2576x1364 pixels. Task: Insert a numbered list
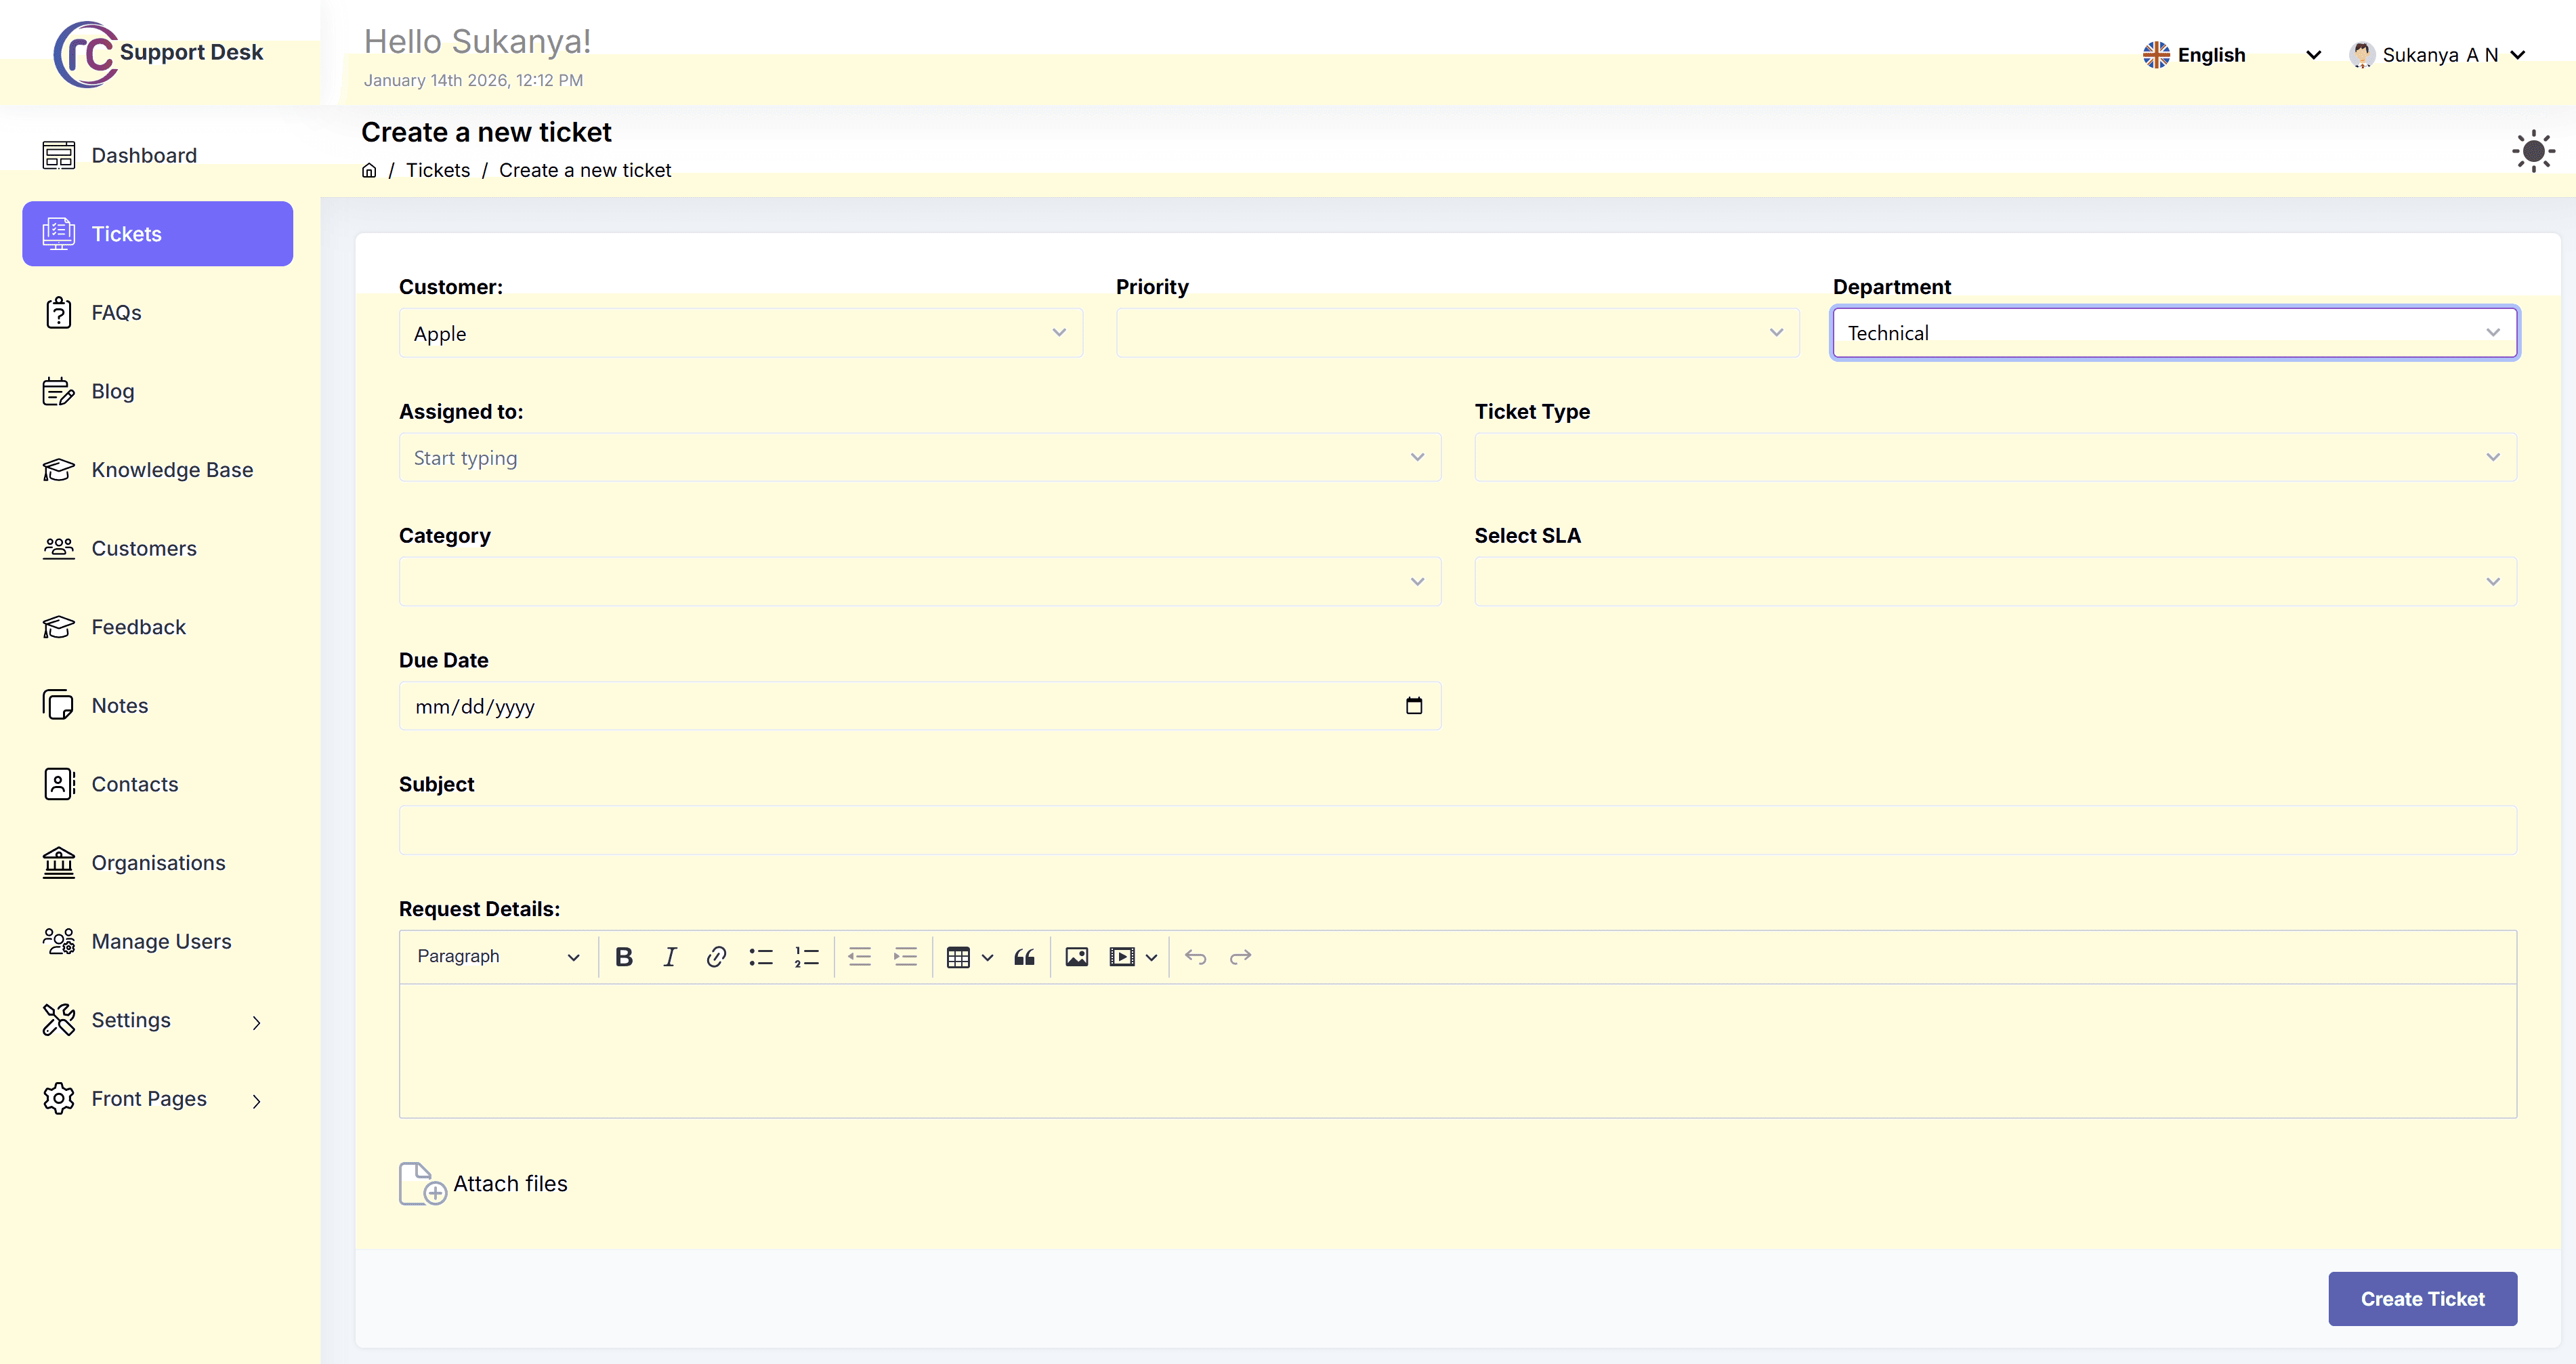[806, 957]
